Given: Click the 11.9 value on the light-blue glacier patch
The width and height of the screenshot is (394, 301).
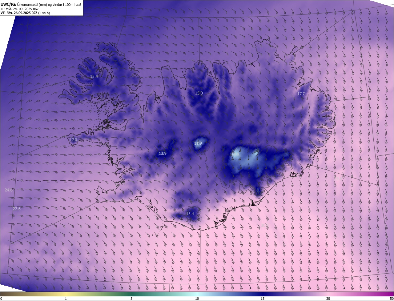Looking at the screenshot, I should point(198,143).
